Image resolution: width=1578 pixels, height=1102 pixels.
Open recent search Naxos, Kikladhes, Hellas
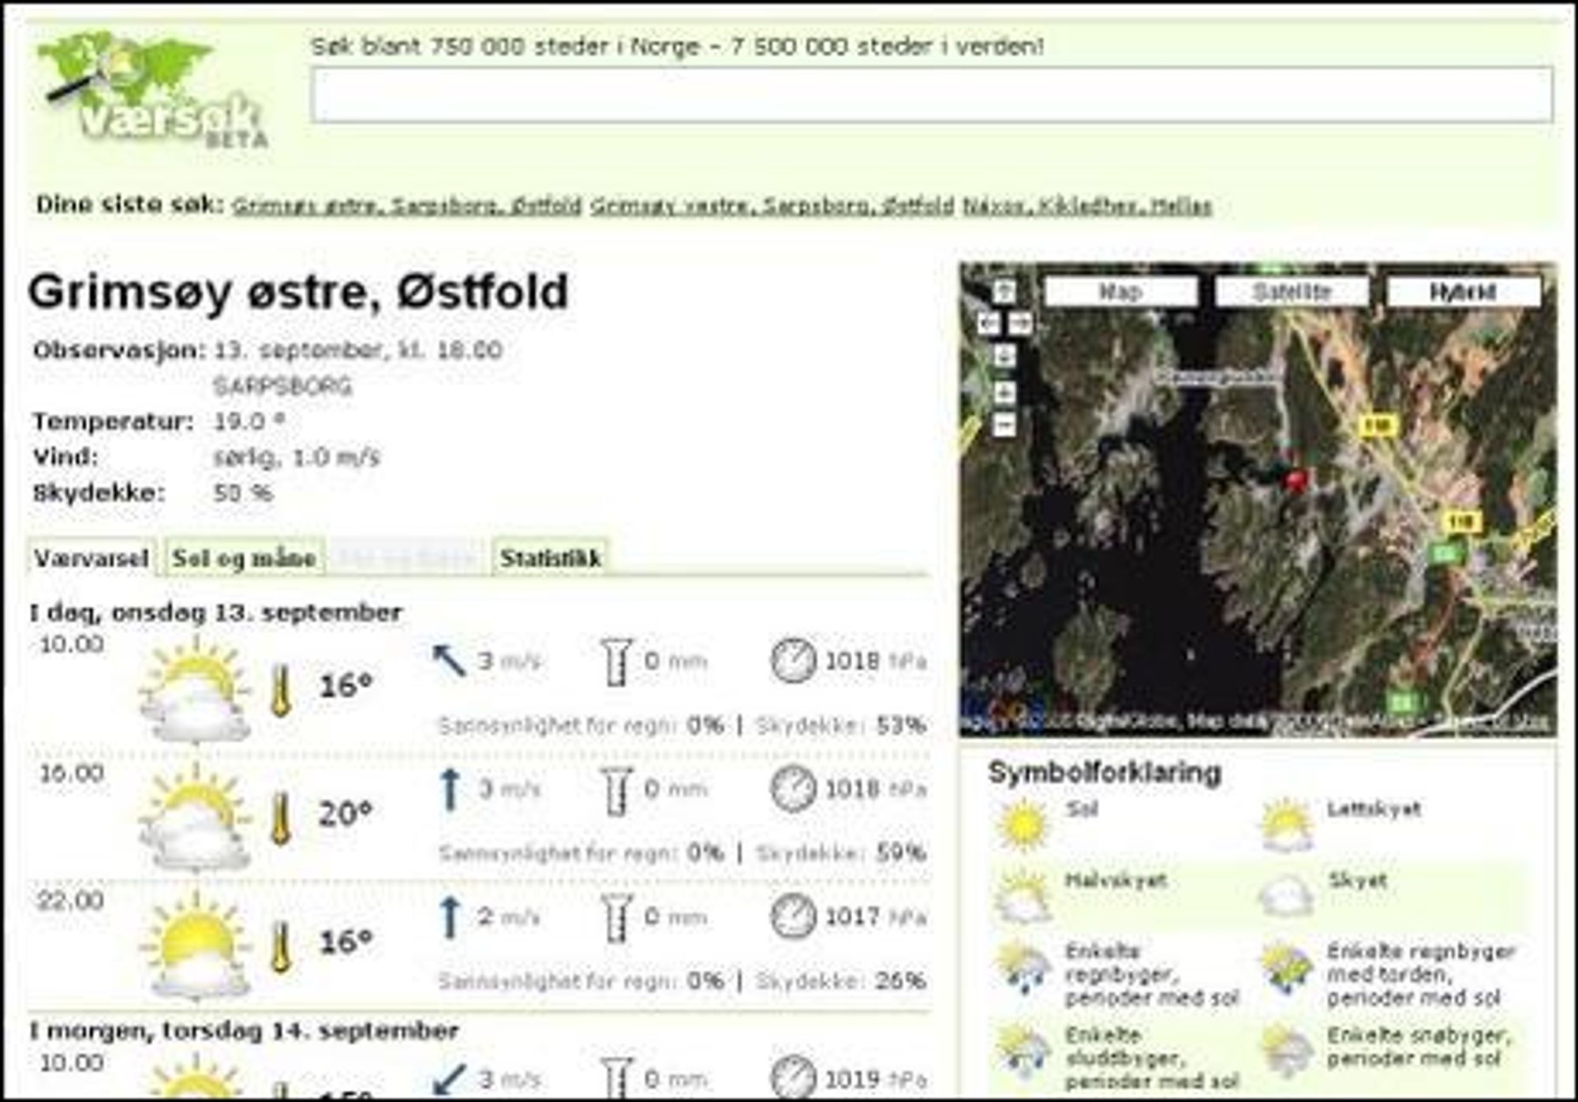pyautogui.click(x=1087, y=206)
